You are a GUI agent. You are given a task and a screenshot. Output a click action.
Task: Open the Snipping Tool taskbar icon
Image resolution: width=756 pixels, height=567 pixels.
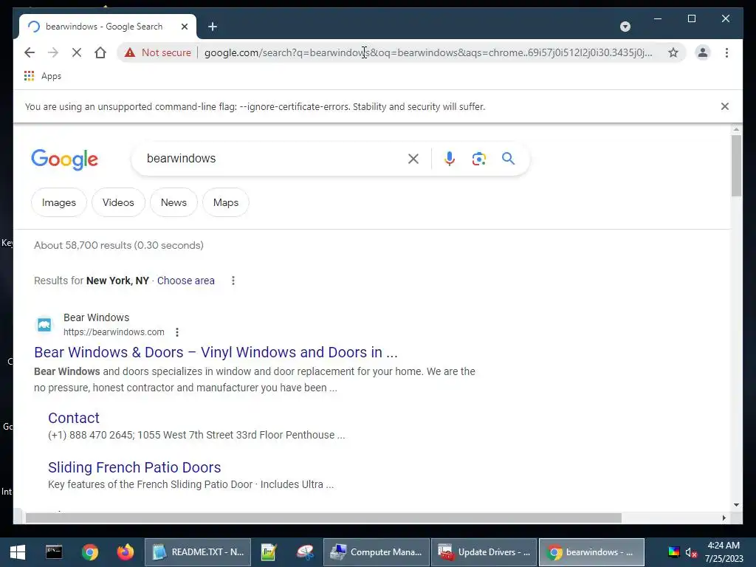pos(305,552)
